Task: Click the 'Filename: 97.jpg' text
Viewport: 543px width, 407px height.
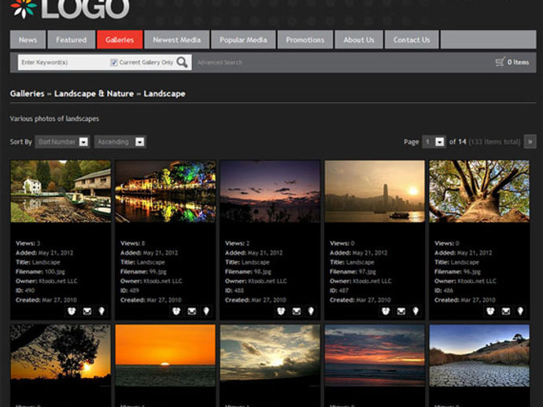Action: click(x=353, y=272)
